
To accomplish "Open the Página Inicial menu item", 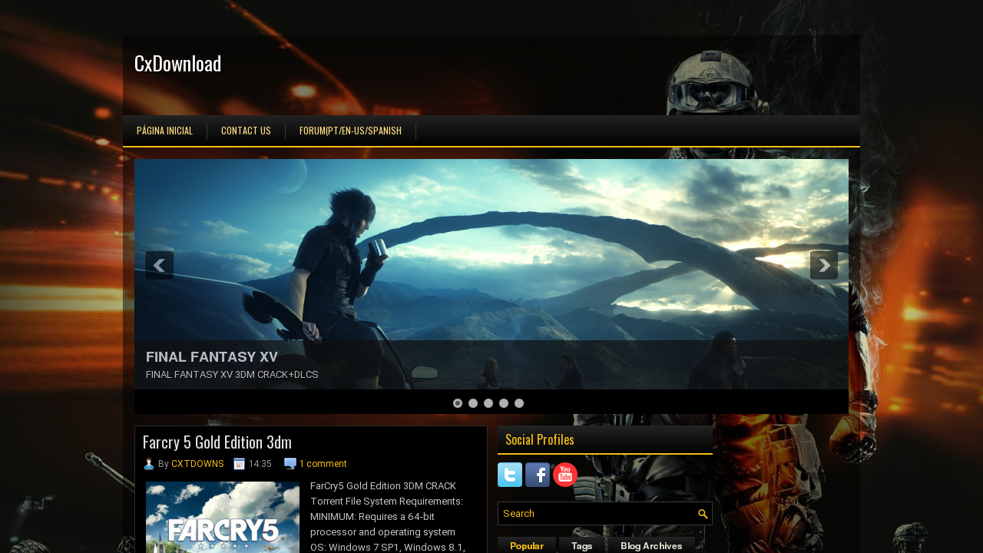I will click(x=164, y=131).
